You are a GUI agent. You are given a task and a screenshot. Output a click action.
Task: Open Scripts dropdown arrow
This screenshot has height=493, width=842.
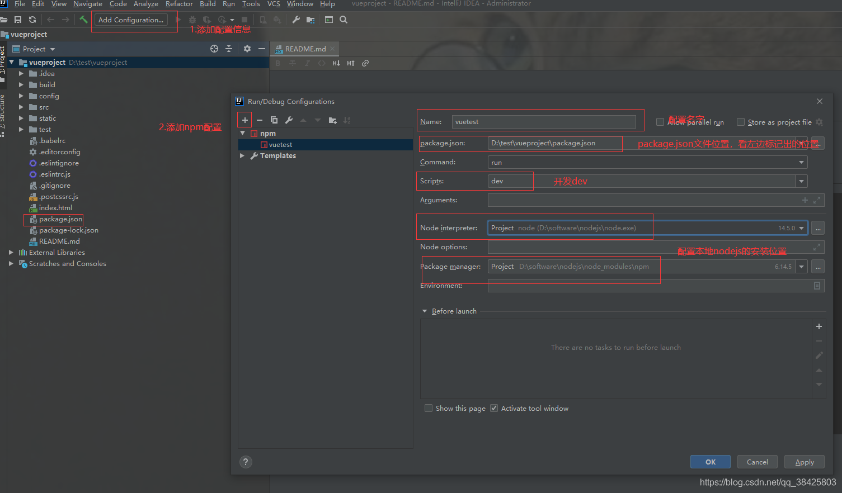tap(802, 181)
